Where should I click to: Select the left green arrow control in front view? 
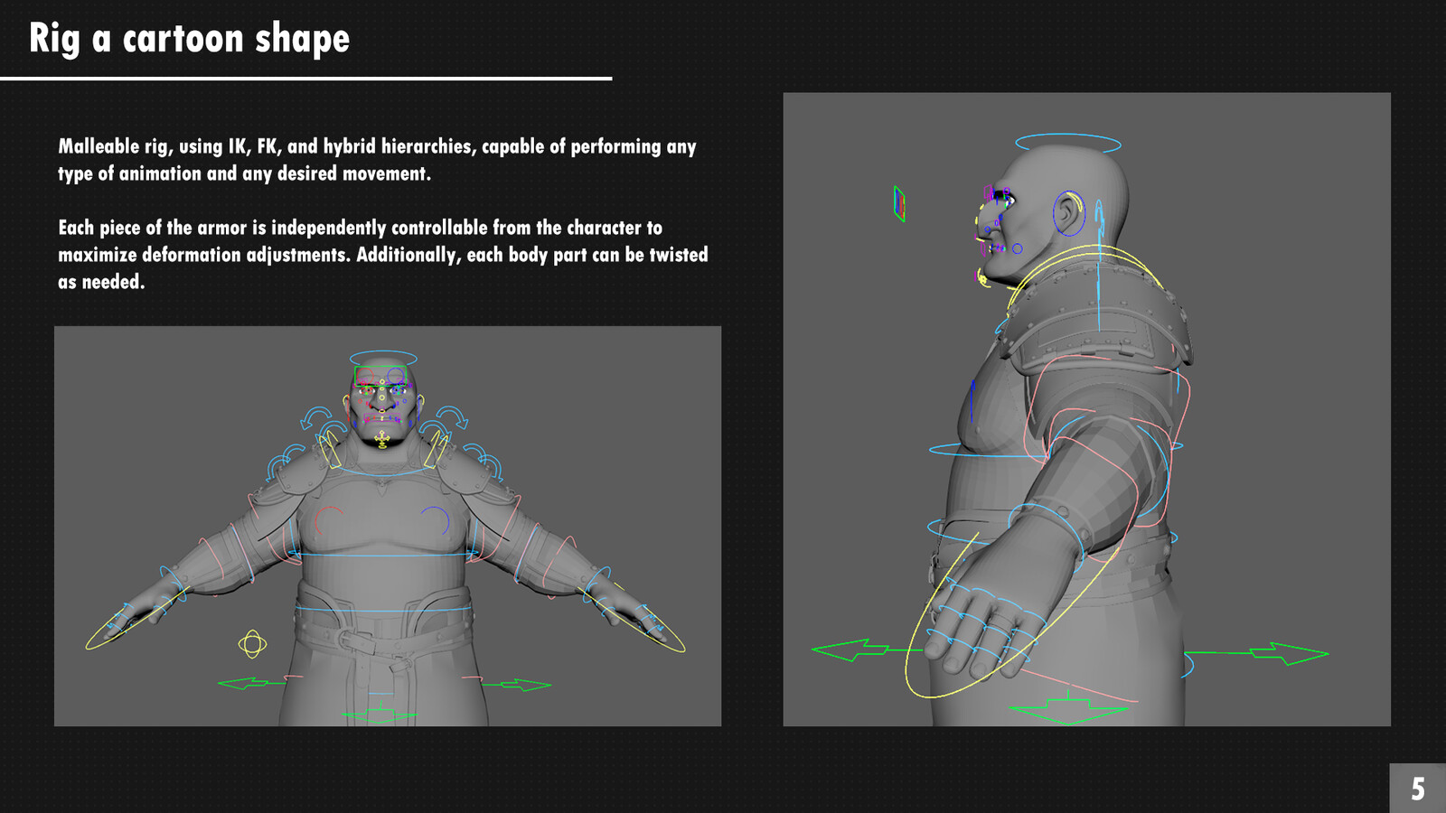tap(252, 684)
